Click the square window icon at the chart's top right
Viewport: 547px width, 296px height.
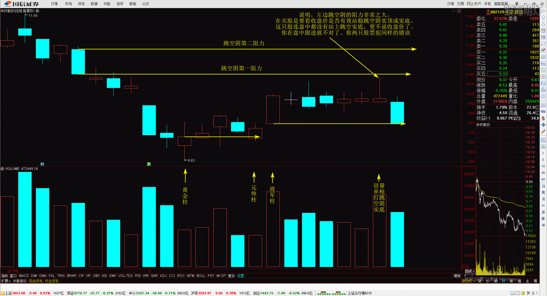(459, 11)
